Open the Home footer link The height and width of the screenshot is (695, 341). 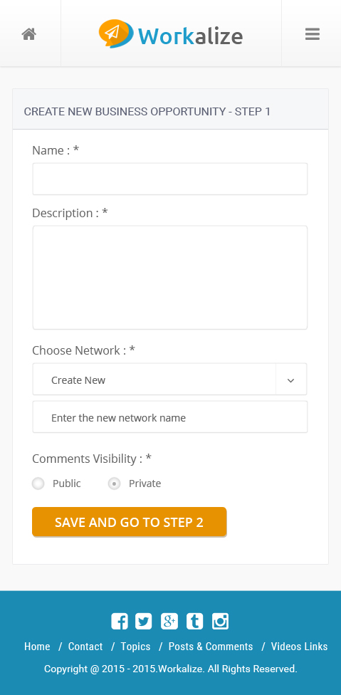(37, 647)
